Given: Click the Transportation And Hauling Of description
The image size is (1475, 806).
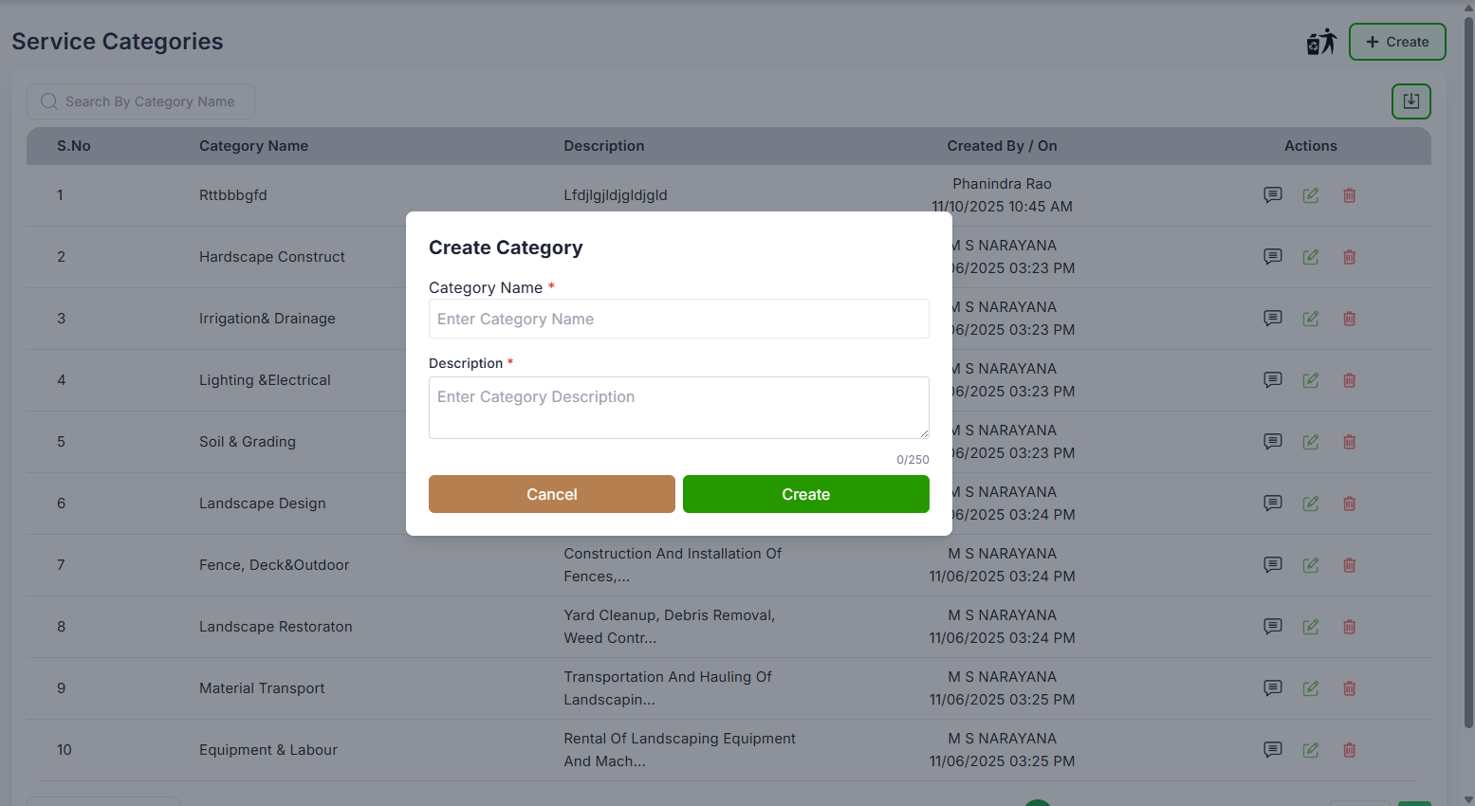Looking at the screenshot, I should click(x=668, y=688).
